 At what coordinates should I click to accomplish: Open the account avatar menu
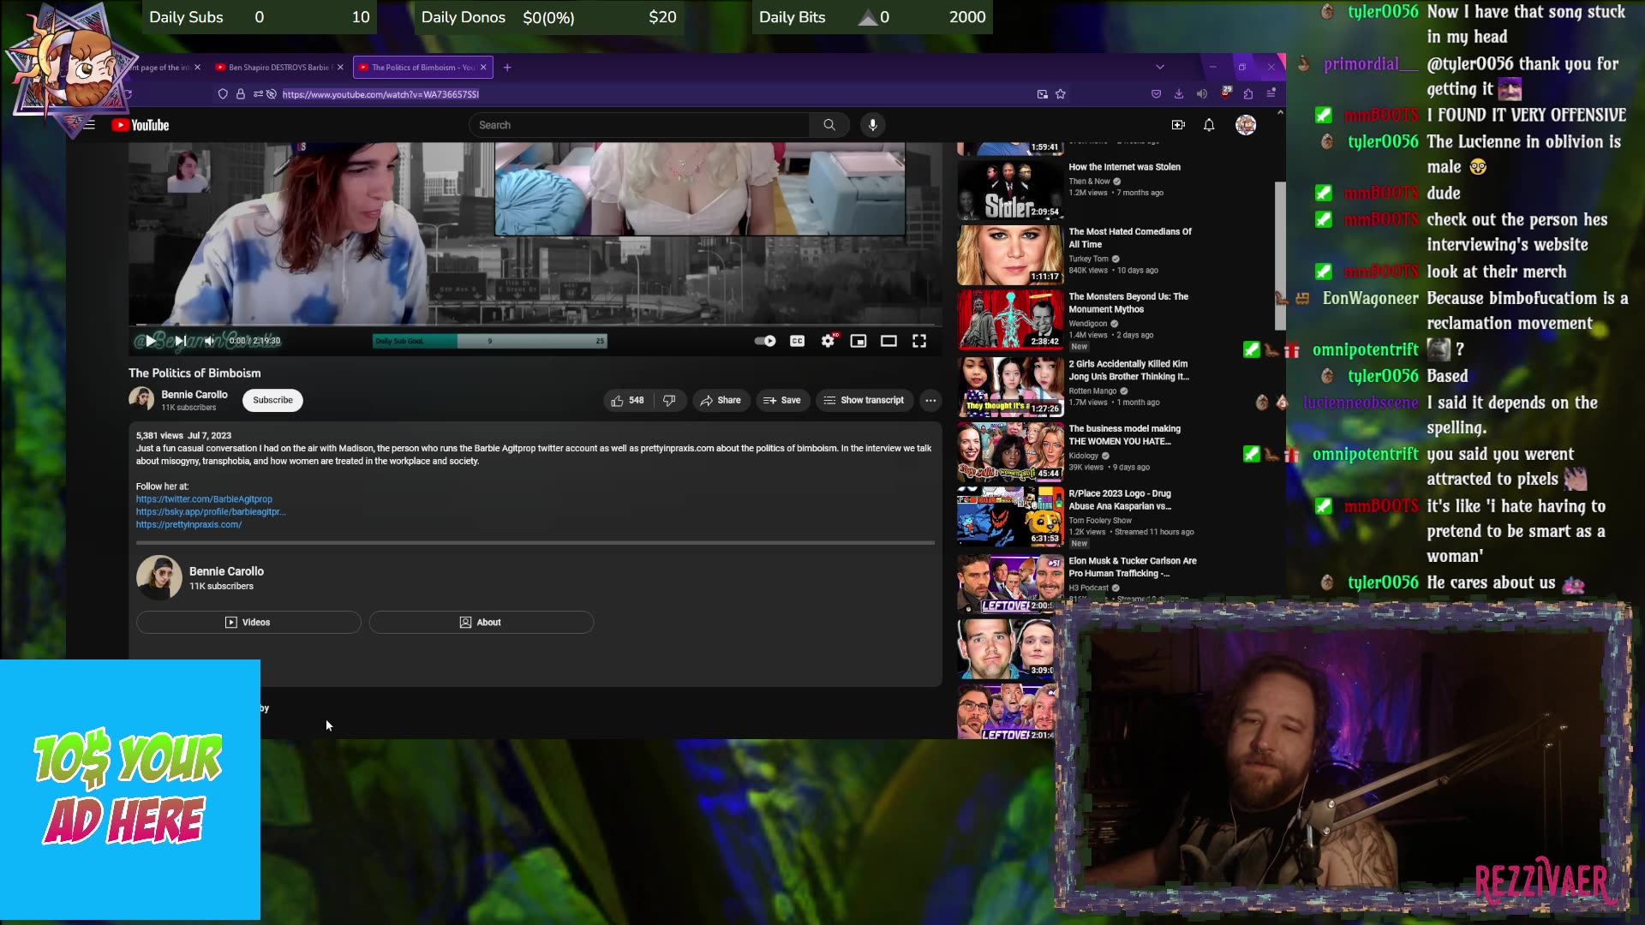(x=1246, y=125)
